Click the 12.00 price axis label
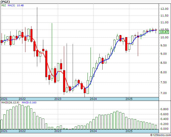Screen dimensions: 171x137 164,9
